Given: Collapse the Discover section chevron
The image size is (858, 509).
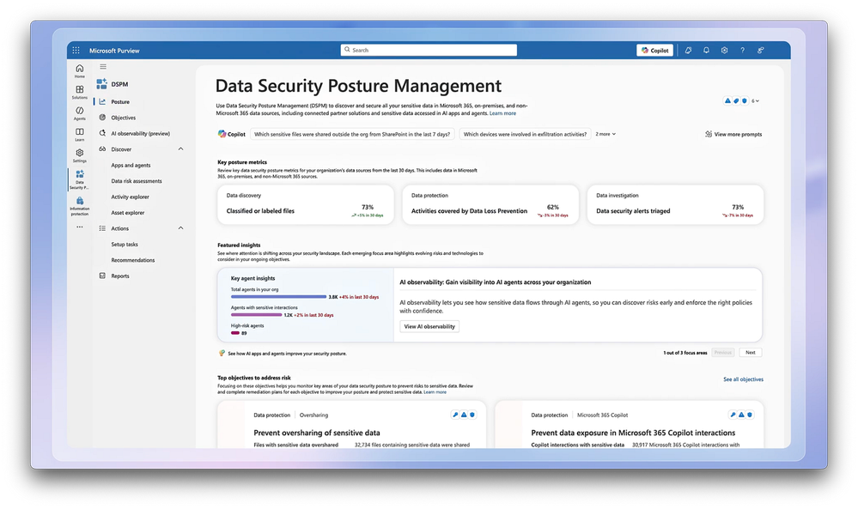Looking at the screenshot, I should click(x=180, y=148).
